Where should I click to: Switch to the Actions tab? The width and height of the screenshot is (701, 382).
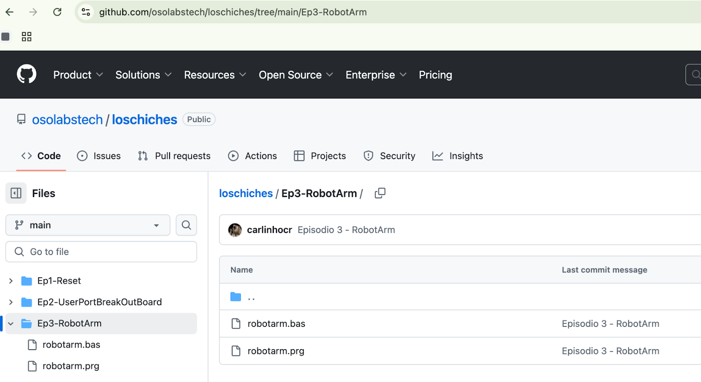coord(253,156)
